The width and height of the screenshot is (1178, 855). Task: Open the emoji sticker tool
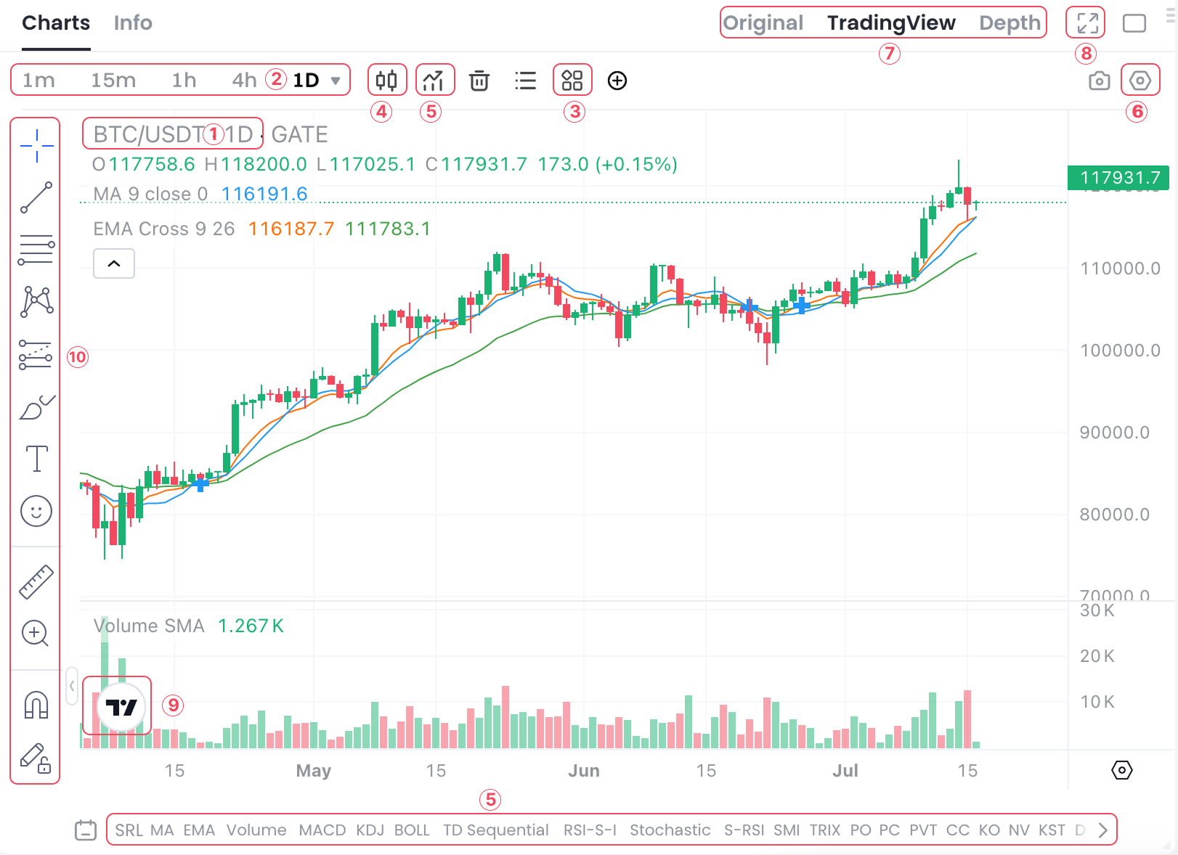(x=36, y=511)
